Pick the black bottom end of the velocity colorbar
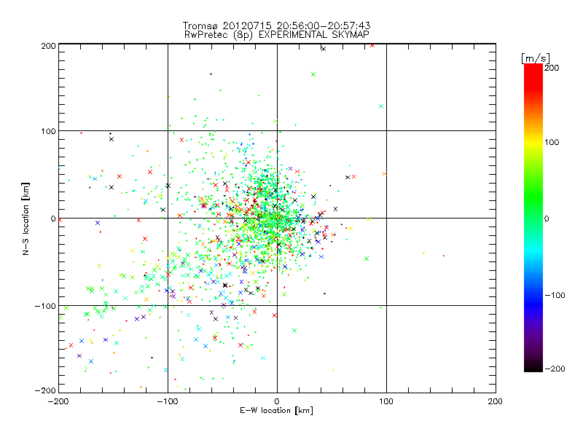This screenshot has width=583, height=437. pyautogui.click(x=533, y=368)
